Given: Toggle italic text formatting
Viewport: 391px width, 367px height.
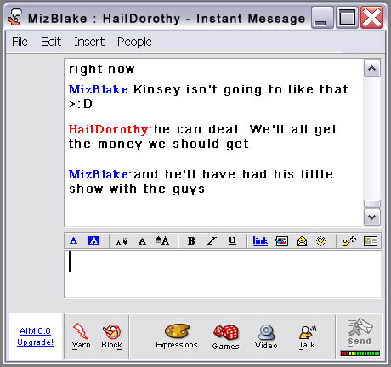Looking at the screenshot, I should [x=212, y=241].
